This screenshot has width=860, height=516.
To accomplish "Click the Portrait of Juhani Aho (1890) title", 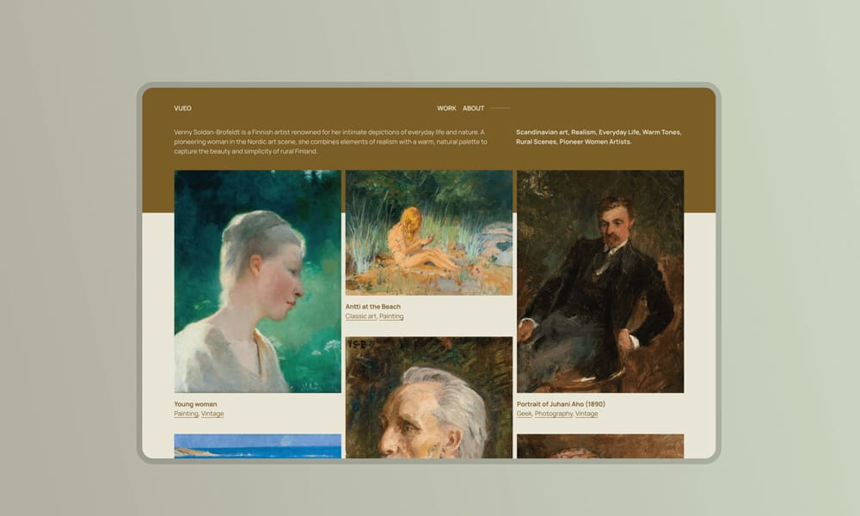I will point(561,404).
